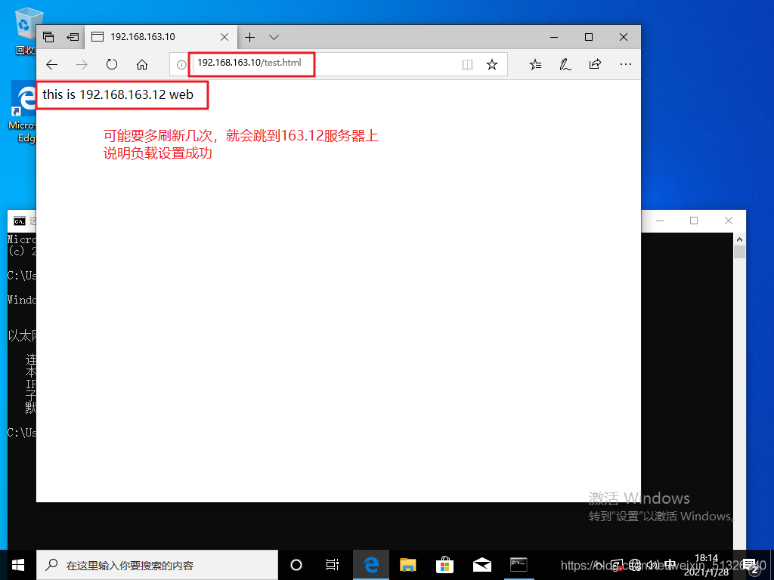Image resolution: width=774 pixels, height=580 pixels.
Task: Add this page to favorites (star)
Action: pyautogui.click(x=491, y=65)
